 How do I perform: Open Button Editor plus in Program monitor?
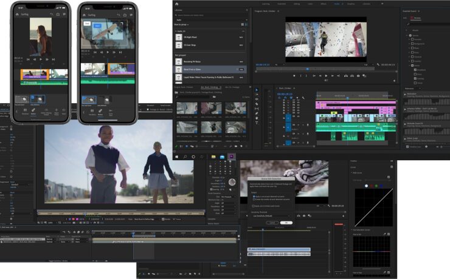pos(394,81)
